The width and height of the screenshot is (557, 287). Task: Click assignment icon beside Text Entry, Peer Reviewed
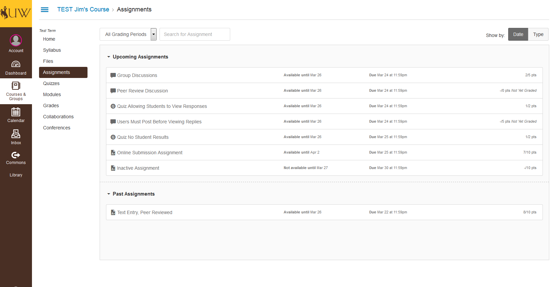[x=113, y=212]
